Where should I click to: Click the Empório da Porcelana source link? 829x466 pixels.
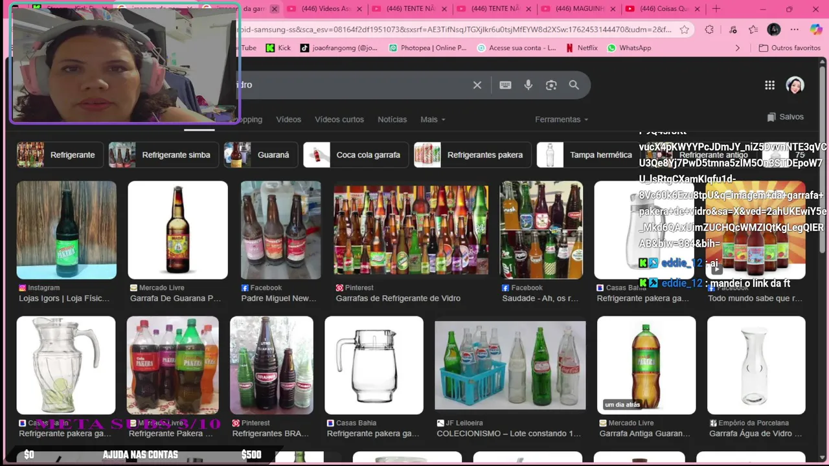point(749,423)
